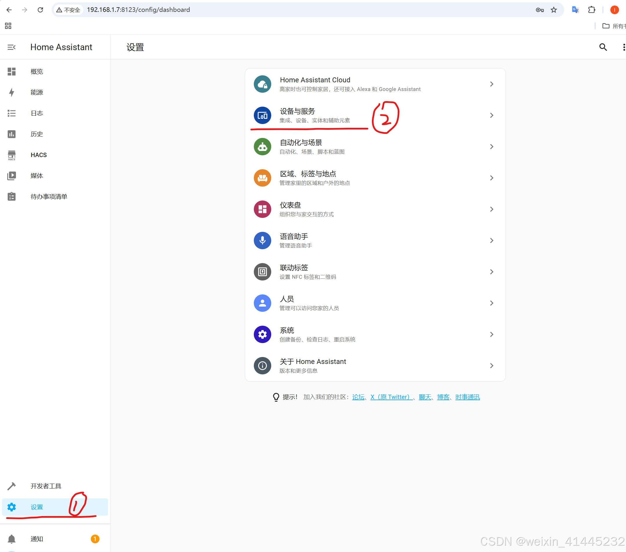Open the 自动化与场景 robot icon

point(263,147)
